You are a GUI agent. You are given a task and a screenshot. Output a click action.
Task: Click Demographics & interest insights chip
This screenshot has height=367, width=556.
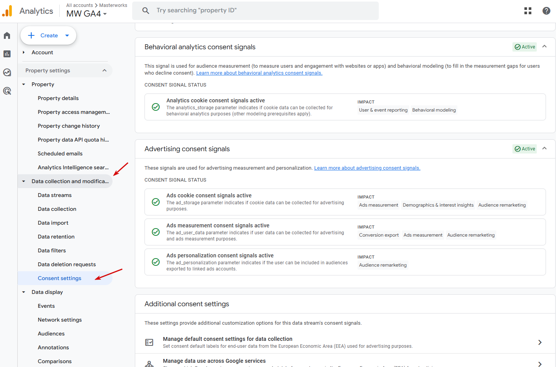coord(438,205)
